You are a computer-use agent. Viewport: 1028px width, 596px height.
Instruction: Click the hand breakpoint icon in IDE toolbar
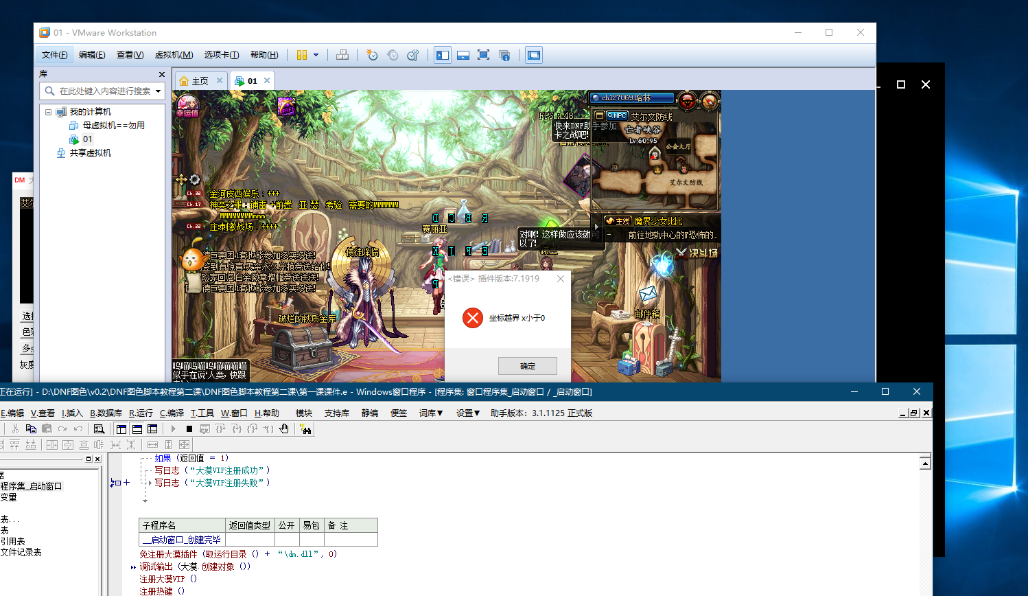coord(284,428)
